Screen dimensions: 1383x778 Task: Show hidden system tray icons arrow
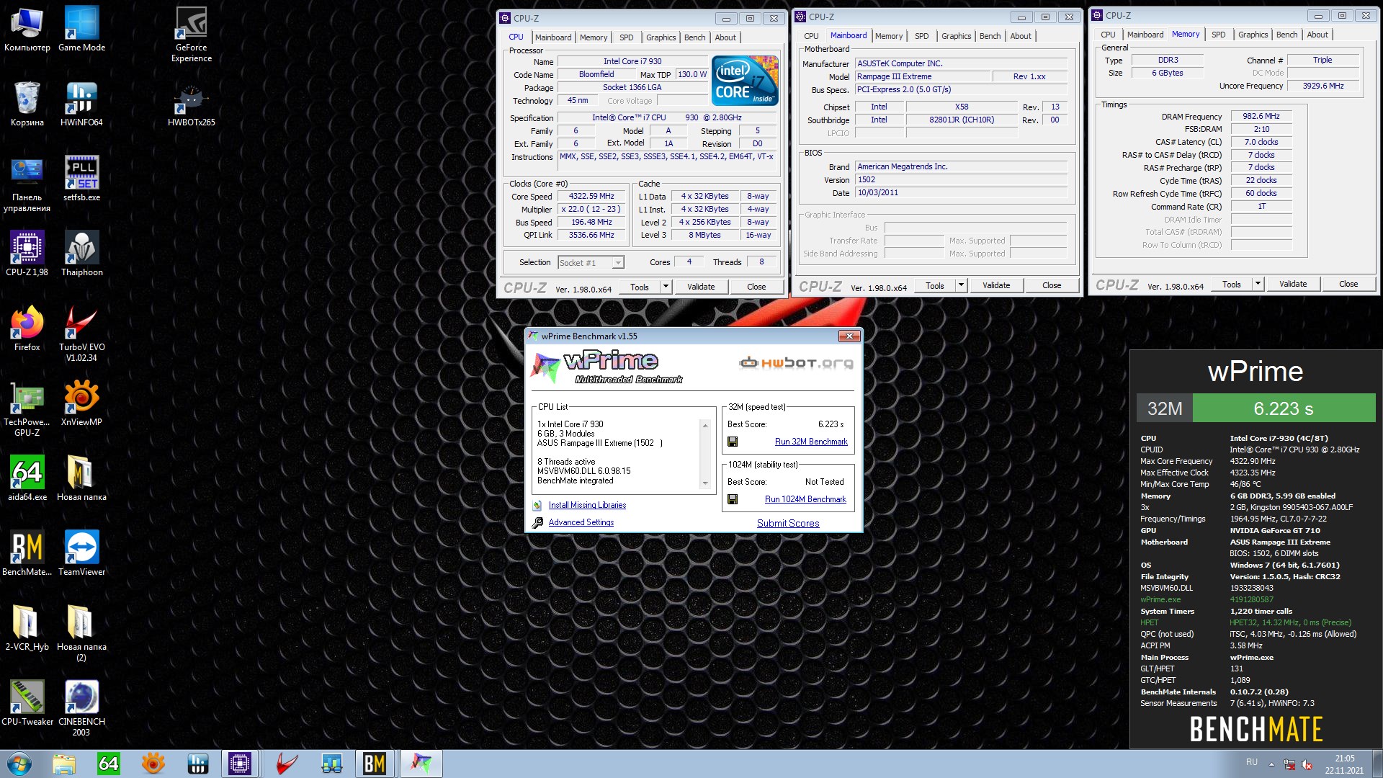coord(1271,764)
